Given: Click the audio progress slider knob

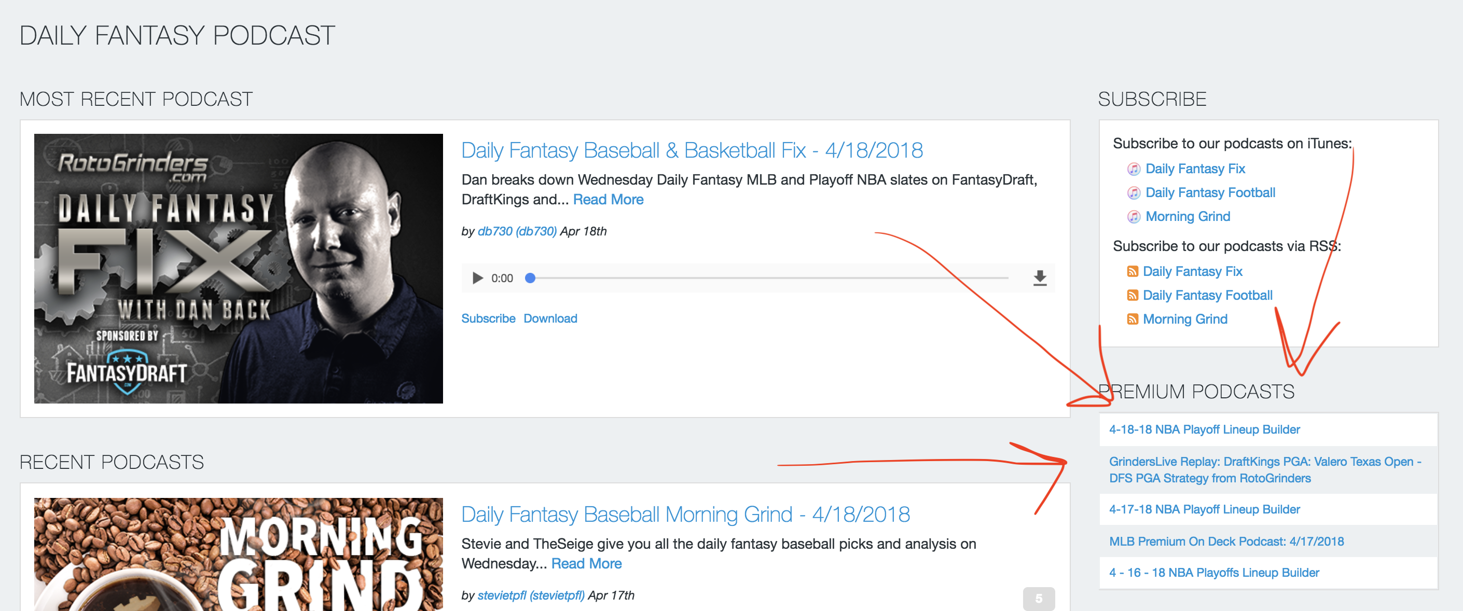Looking at the screenshot, I should tap(530, 278).
